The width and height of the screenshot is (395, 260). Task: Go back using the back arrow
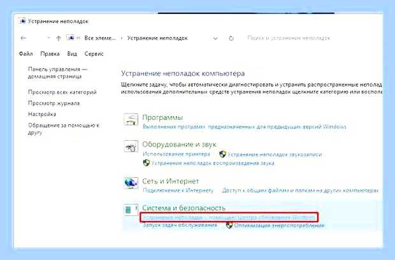coord(23,38)
